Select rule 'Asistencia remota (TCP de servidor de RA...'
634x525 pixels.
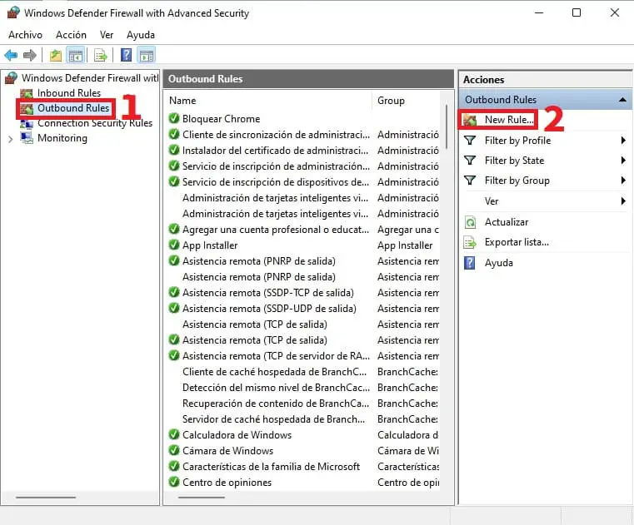(x=276, y=356)
